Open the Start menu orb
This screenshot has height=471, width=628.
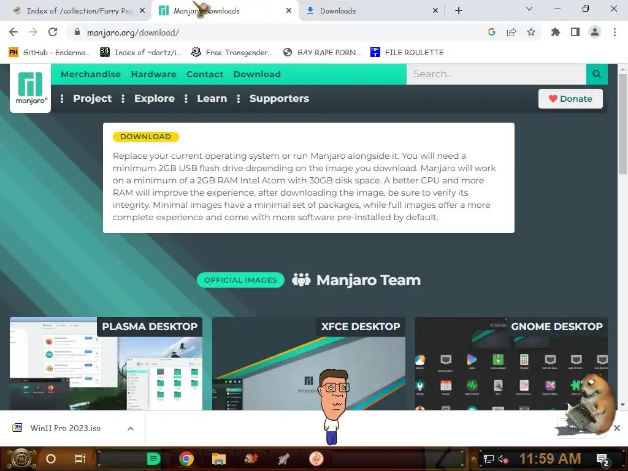pyautogui.click(x=20, y=459)
